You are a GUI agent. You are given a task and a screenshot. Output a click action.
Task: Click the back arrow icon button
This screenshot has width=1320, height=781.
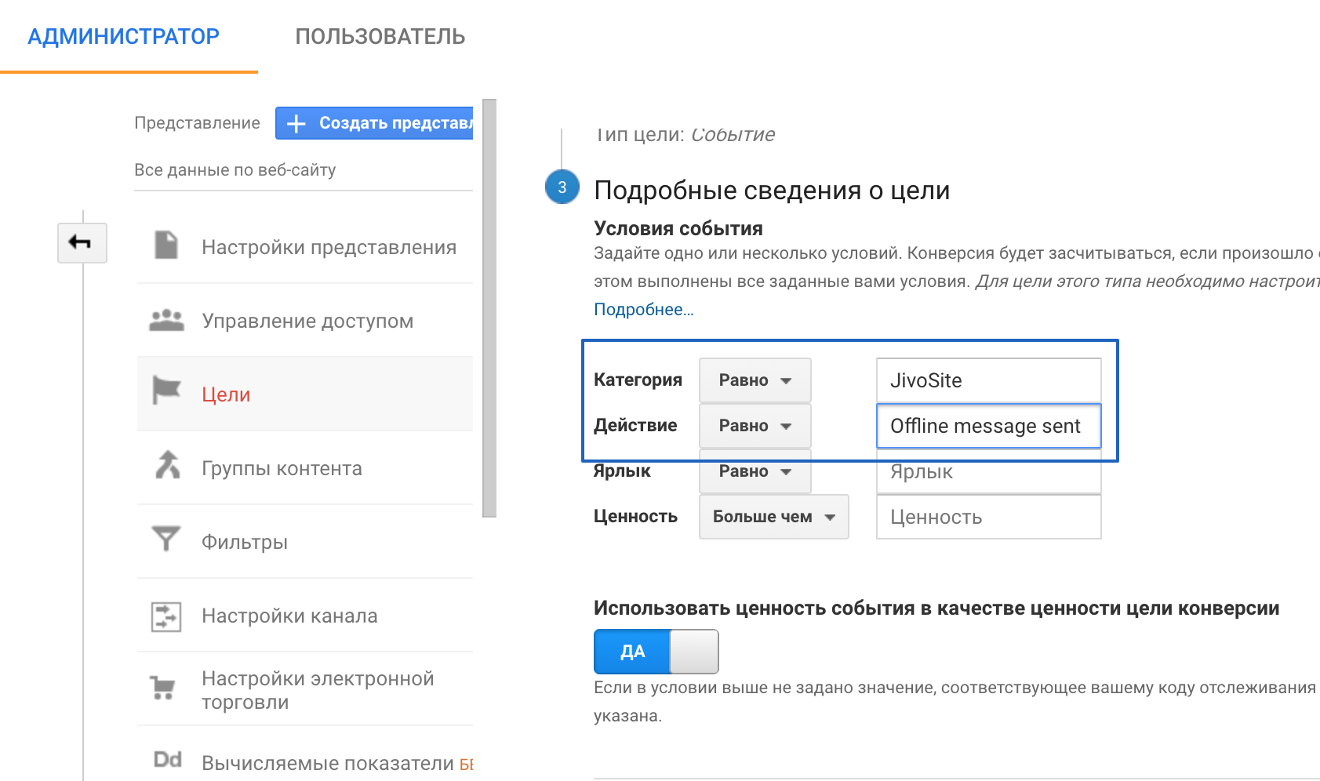pyautogui.click(x=82, y=242)
